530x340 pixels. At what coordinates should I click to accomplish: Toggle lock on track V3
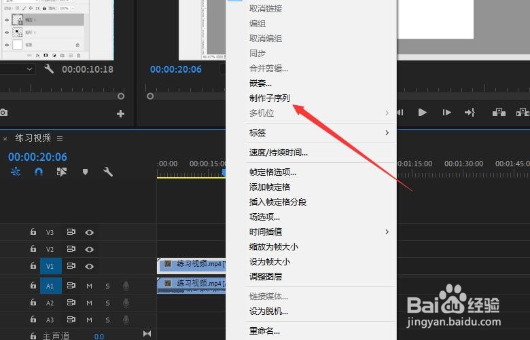(x=33, y=232)
